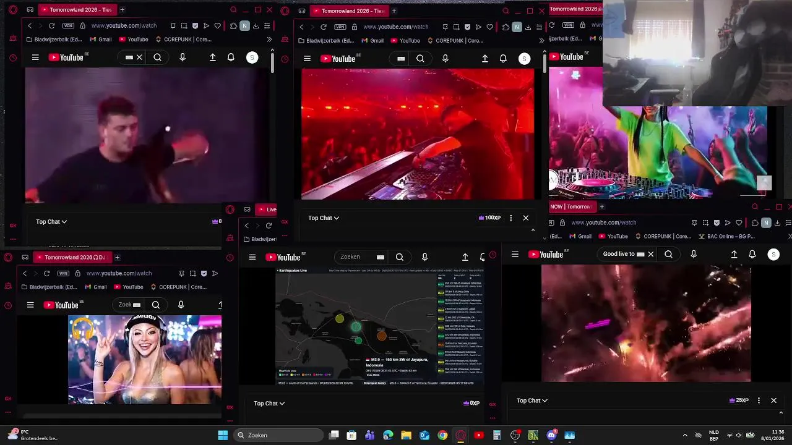The height and width of the screenshot is (445, 792).
Task: Click N extension icon in bottom-right window
Action: 766,222
